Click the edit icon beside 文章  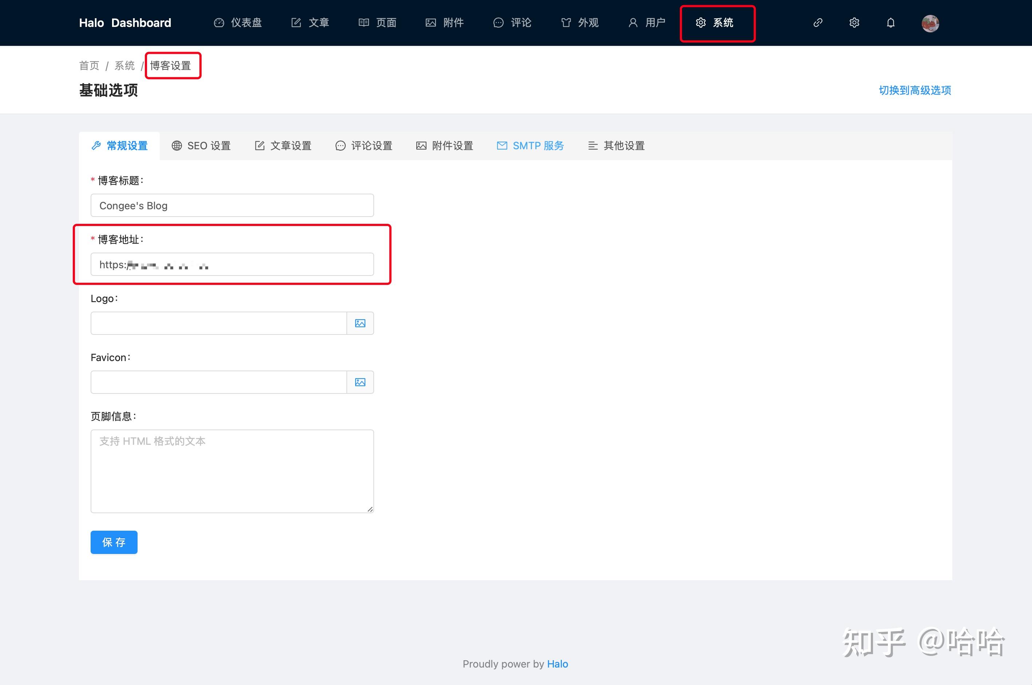(296, 23)
